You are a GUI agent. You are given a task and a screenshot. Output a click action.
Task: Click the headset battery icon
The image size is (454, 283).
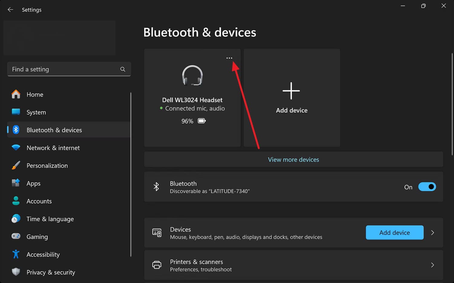pos(202,121)
